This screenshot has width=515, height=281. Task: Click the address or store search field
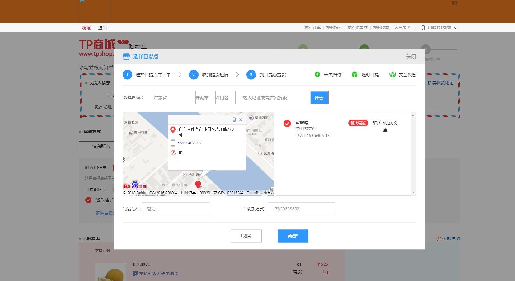[273, 98]
